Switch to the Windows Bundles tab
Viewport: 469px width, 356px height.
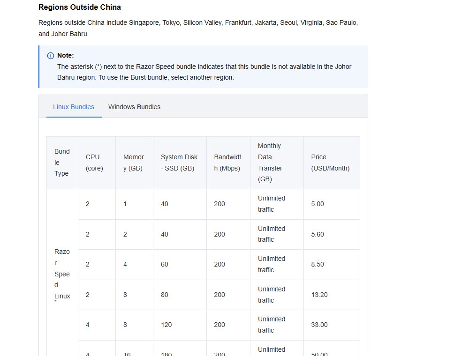pos(134,107)
